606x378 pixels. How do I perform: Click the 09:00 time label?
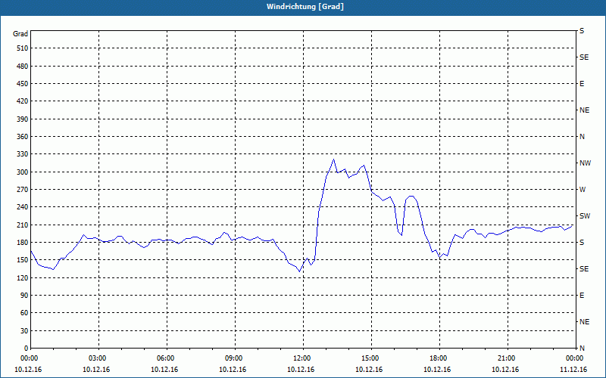coord(235,358)
